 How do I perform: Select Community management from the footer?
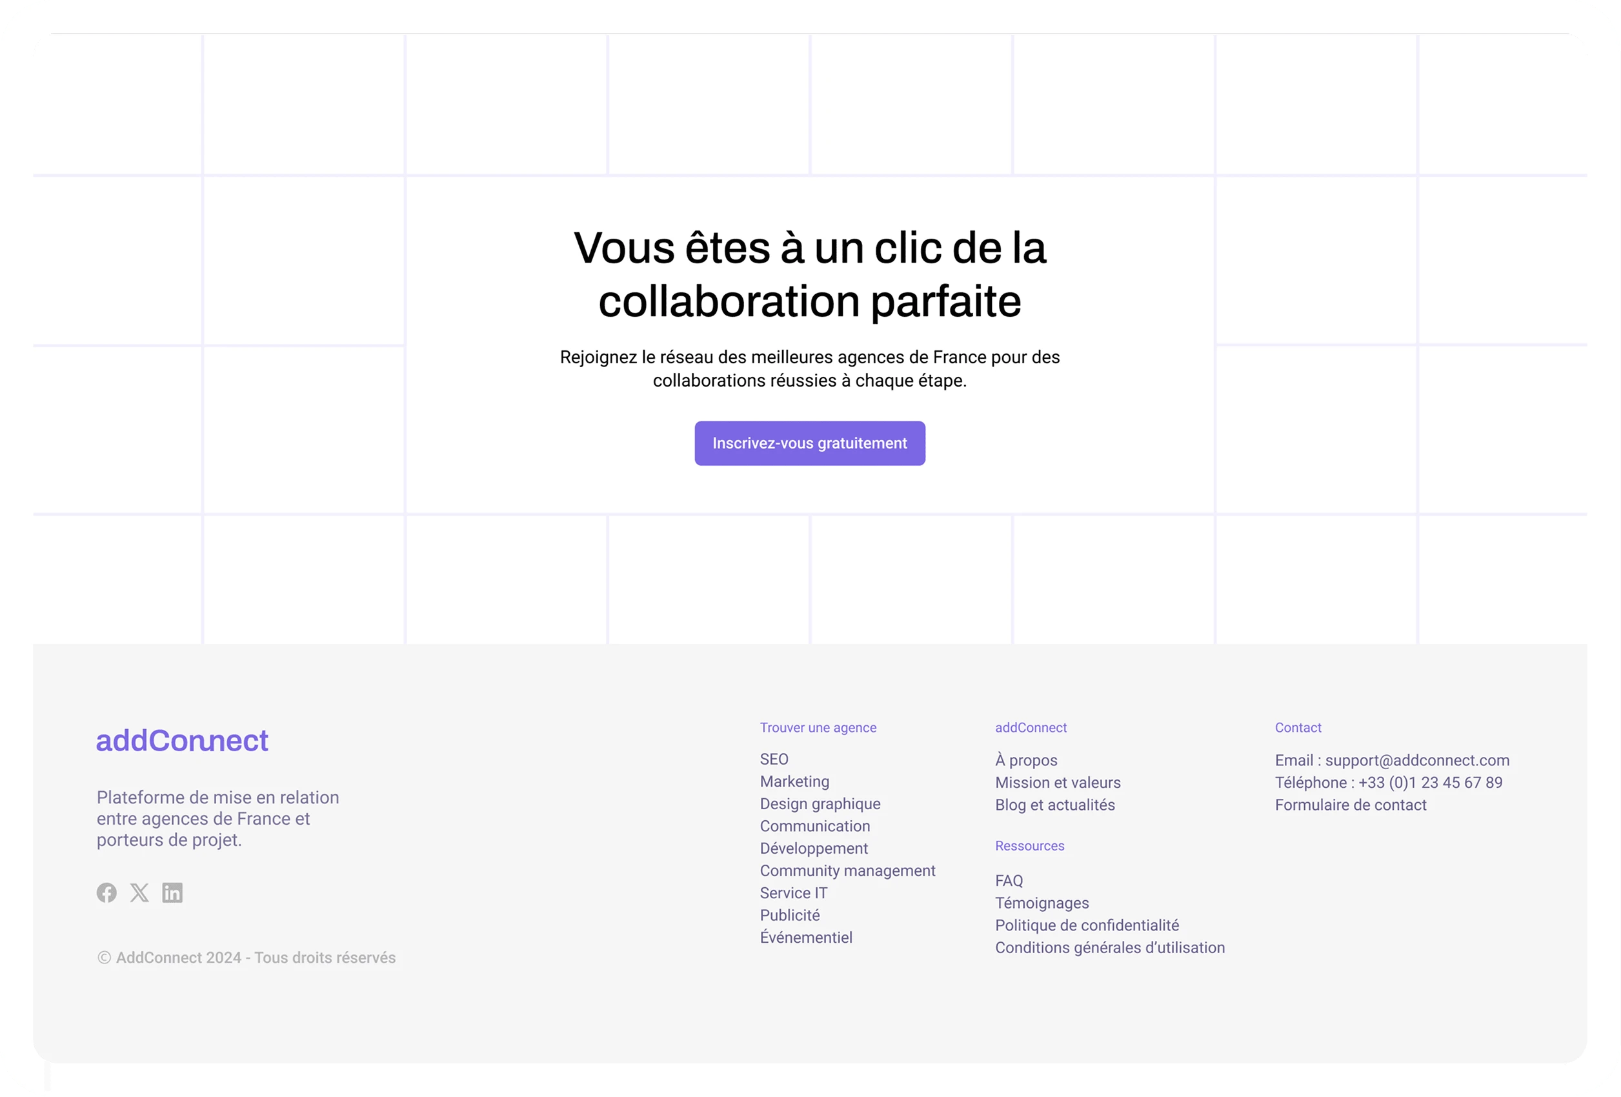[x=847, y=871]
